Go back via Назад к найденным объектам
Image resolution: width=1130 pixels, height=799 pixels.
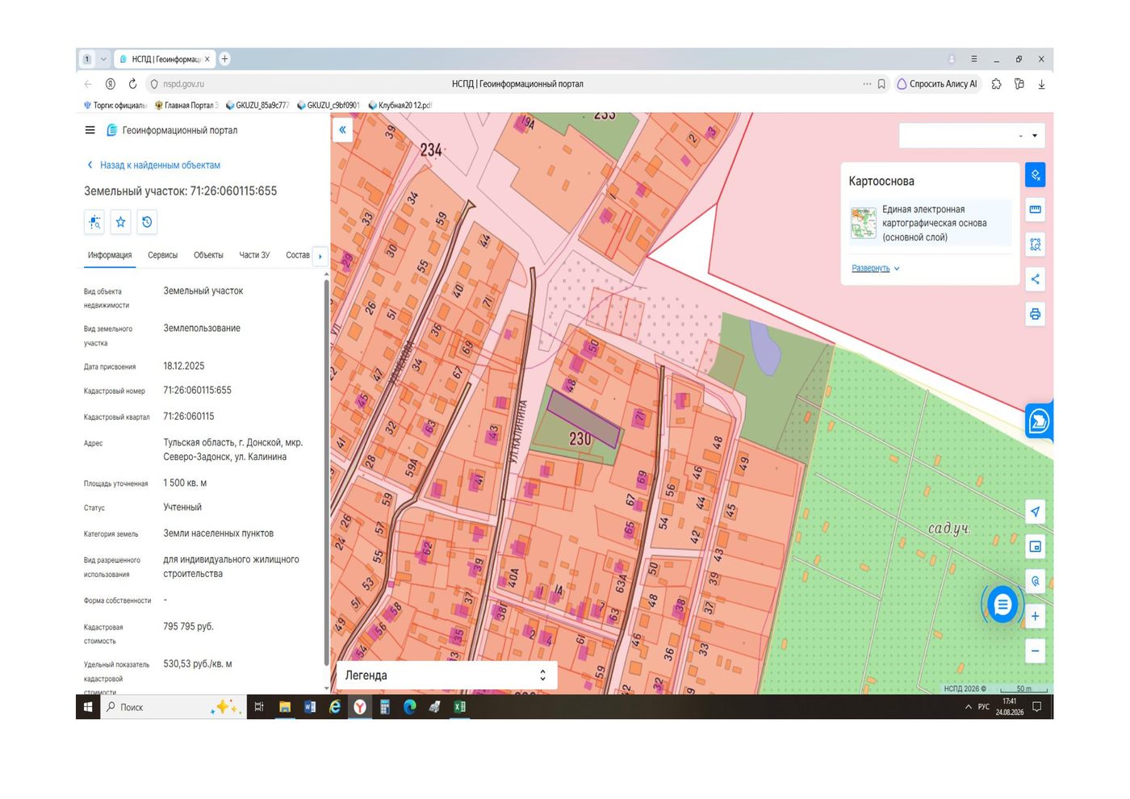point(153,165)
